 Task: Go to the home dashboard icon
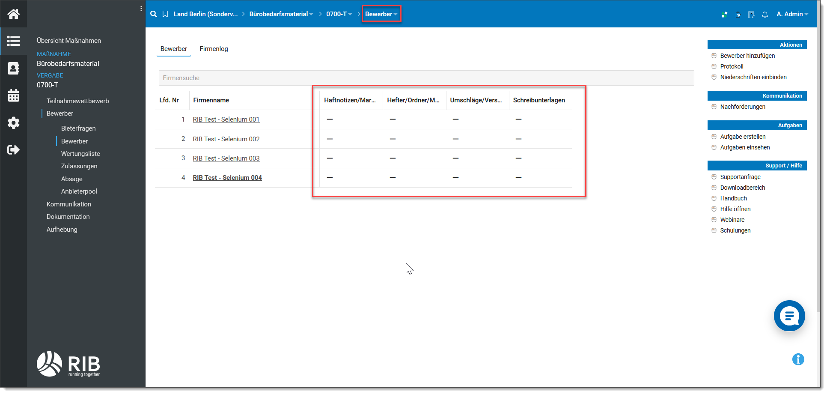13,14
